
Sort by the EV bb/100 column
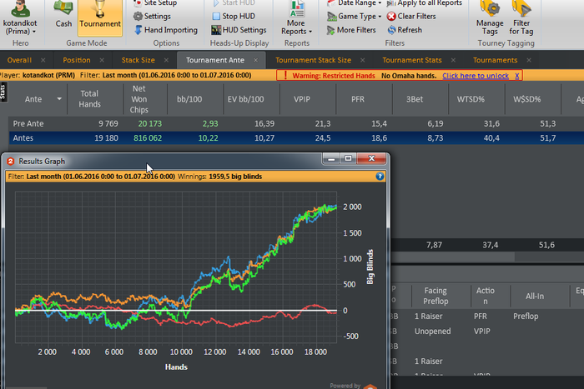click(x=245, y=99)
